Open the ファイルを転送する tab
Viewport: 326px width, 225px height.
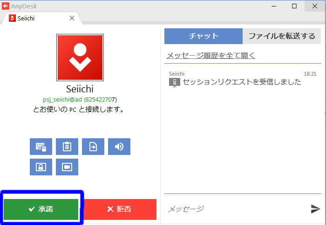click(x=282, y=36)
